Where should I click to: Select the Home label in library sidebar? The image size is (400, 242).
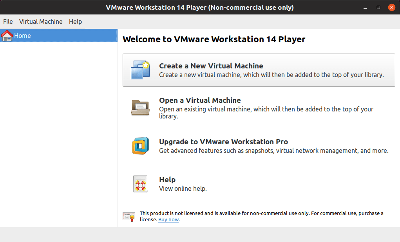tap(22, 36)
